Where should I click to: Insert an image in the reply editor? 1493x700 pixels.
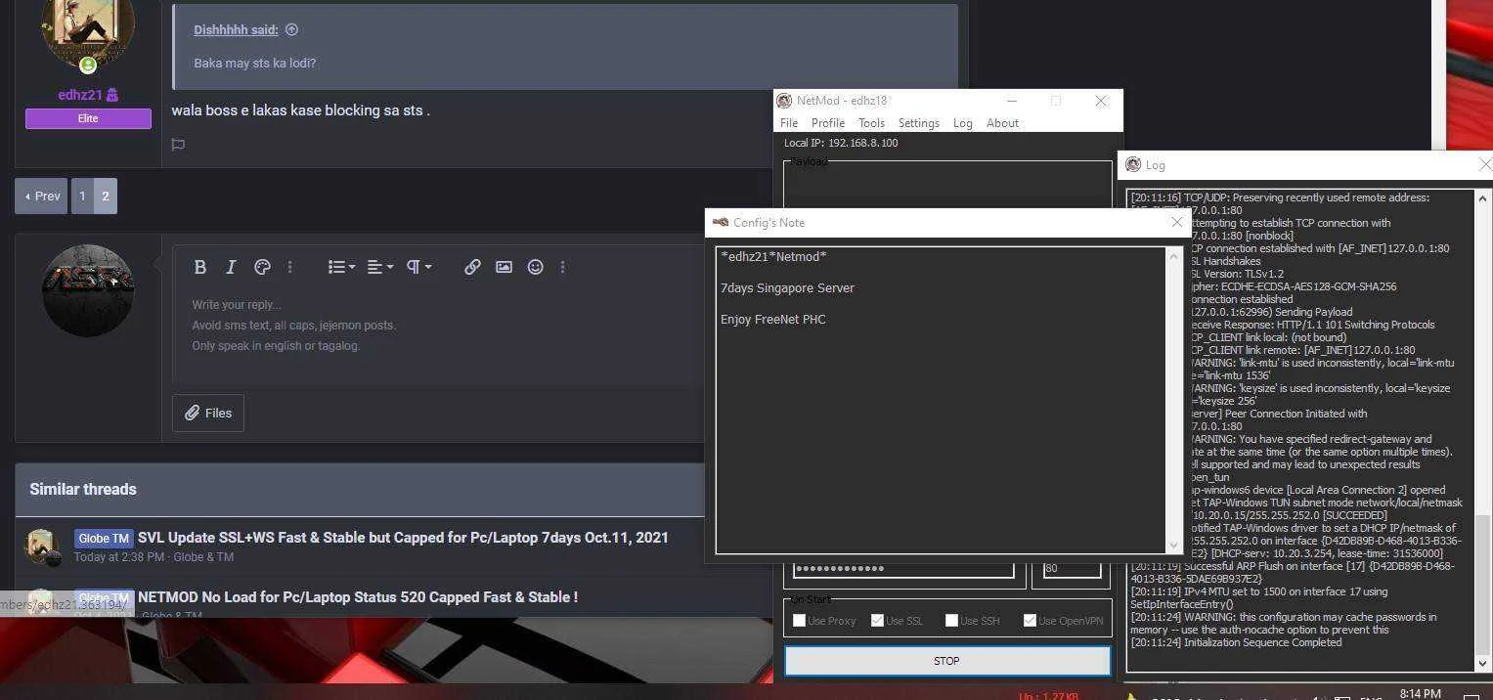click(504, 267)
